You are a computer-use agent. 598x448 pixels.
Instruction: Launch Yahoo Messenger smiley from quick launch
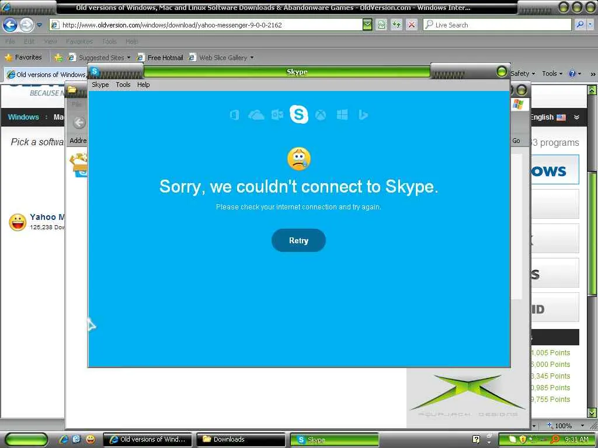coord(91,439)
